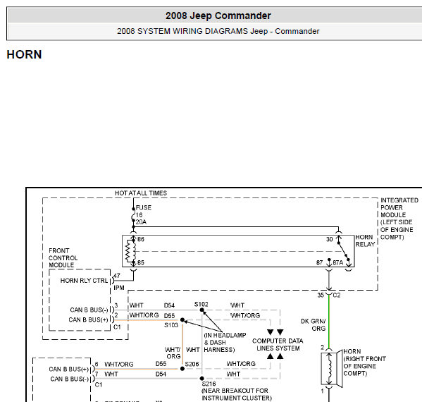
Task: Click 'CAN B BUS(+)' on pin 2
Action: pos(88,319)
